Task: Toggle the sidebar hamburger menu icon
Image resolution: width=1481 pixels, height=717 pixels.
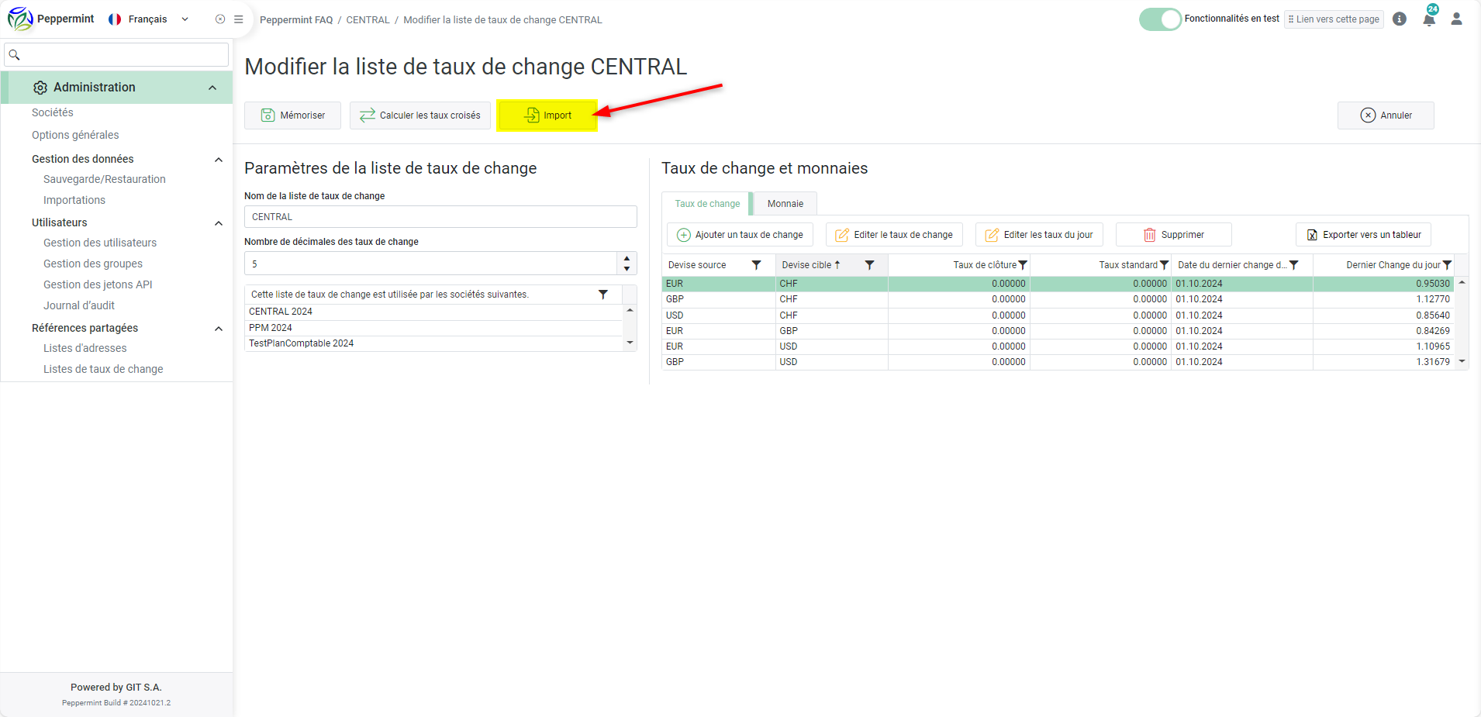Action: [x=239, y=19]
